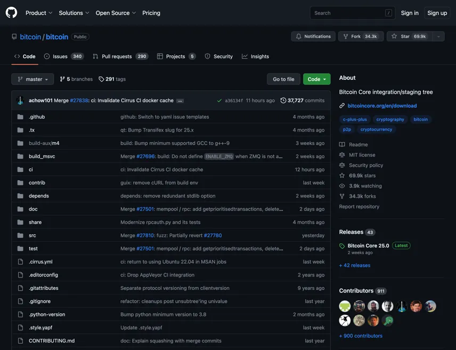Open the .editorconfig file name
Viewport: 456px width, 350px height.
[x=43, y=275]
